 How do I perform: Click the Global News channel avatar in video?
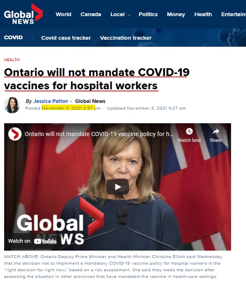[x=15, y=134]
